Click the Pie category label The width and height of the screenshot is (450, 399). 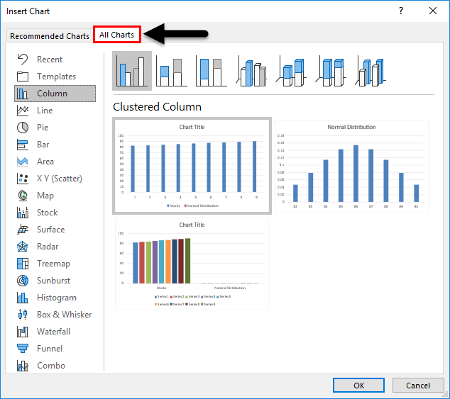tap(43, 128)
